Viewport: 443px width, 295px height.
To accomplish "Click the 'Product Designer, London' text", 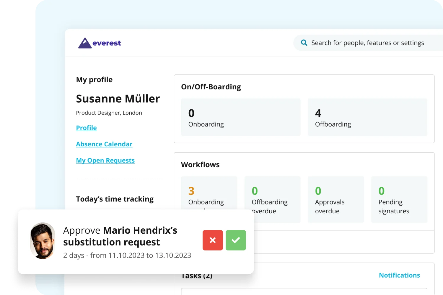I will [109, 113].
